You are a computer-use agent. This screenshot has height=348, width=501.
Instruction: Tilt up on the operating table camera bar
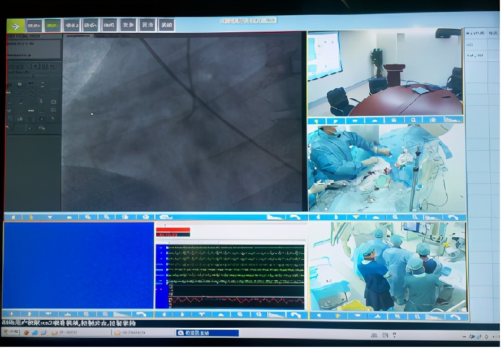coord(375,217)
